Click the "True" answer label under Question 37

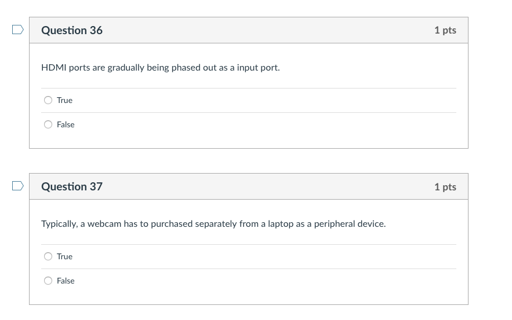[64, 256]
